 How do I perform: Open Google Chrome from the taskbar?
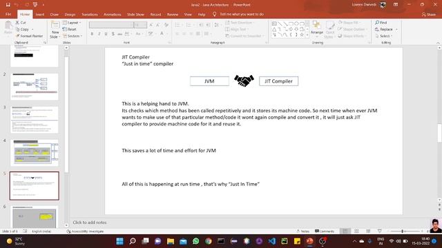coord(209,241)
